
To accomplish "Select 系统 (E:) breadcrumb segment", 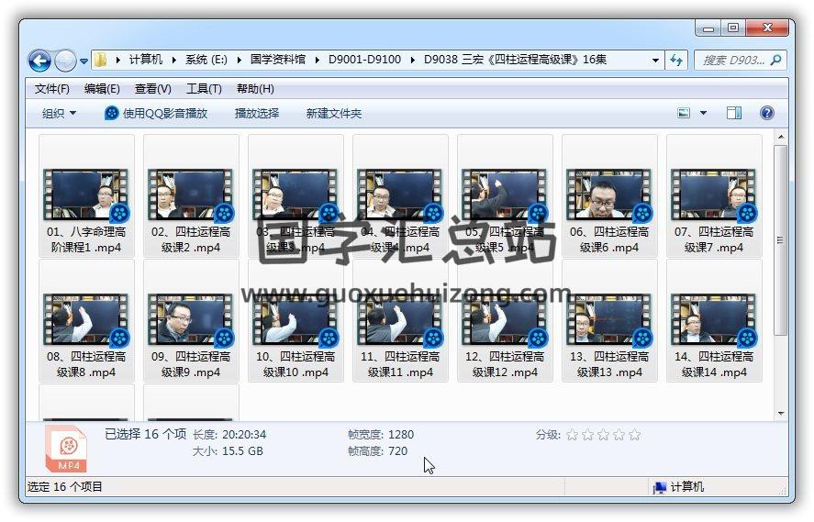I will pos(206,60).
